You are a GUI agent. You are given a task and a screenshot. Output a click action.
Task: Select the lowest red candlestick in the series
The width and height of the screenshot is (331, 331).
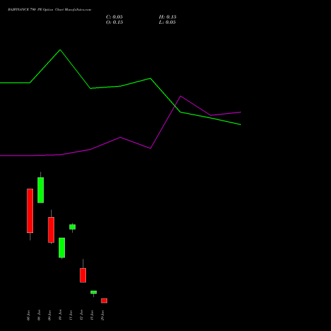point(104,301)
